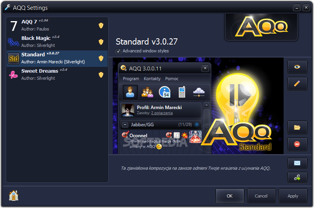The image size is (314, 208).
Task: Click the shield icon beside Sweet Dreams
Action: (101, 75)
